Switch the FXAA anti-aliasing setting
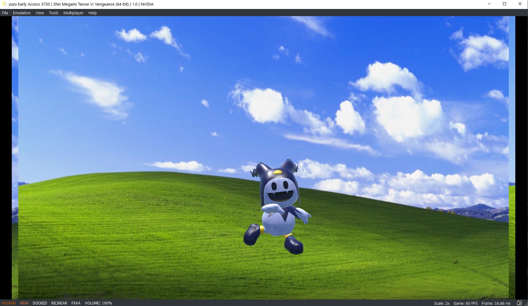The height and width of the screenshot is (306, 528). (x=76, y=303)
